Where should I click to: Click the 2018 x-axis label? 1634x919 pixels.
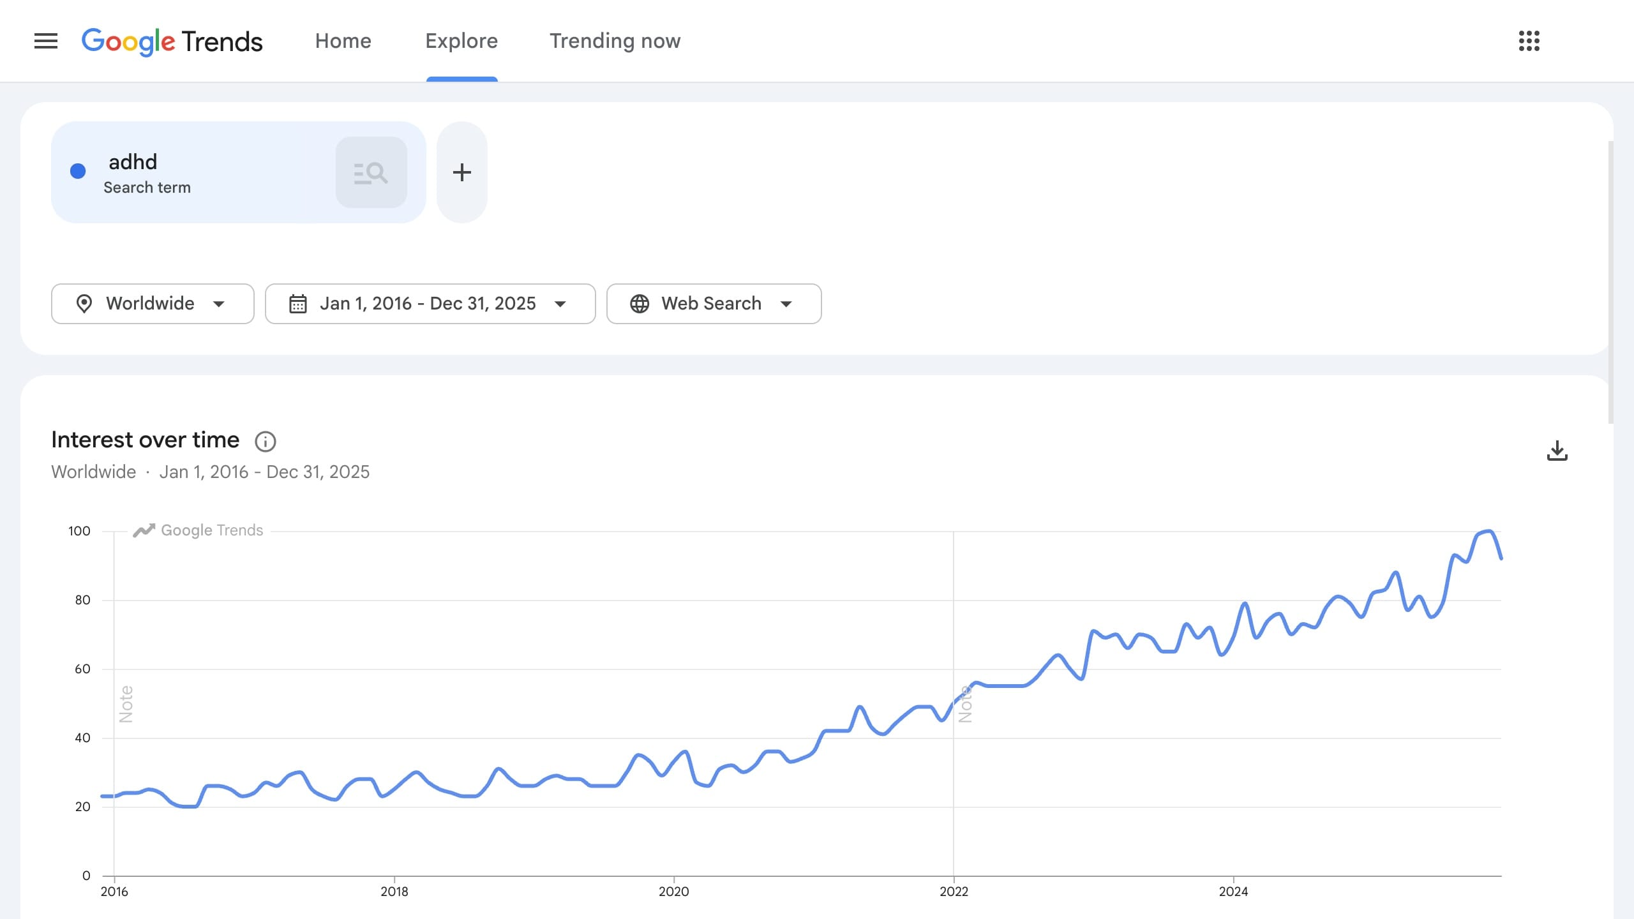tap(394, 892)
